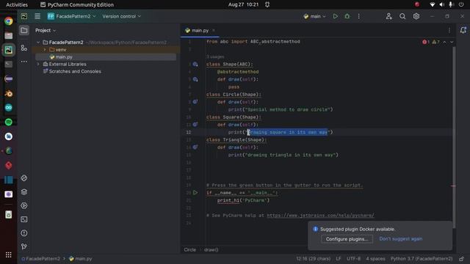Open the Problems tool window
This screenshot has height=264, width=470.
[24, 233]
